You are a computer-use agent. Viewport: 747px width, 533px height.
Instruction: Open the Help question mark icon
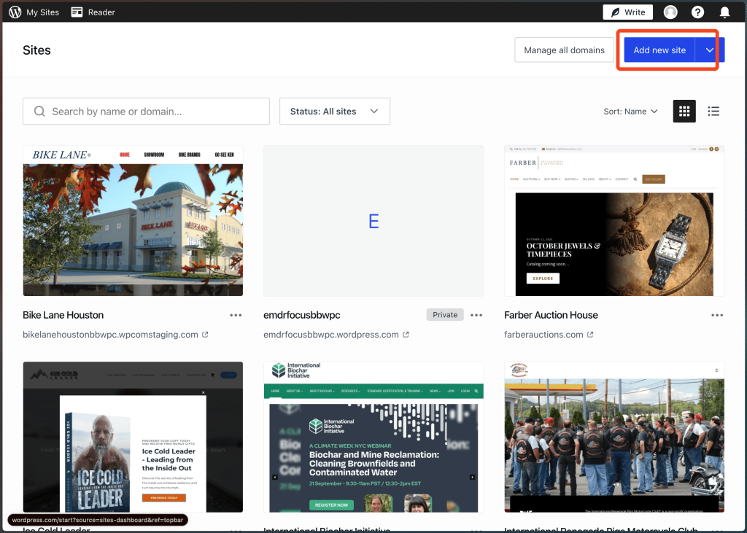[x=697, y=12]
